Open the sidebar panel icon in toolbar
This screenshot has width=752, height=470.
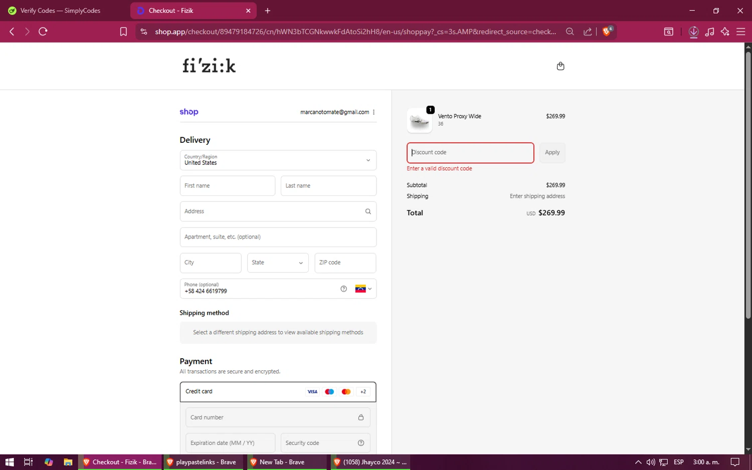point(669,32)
